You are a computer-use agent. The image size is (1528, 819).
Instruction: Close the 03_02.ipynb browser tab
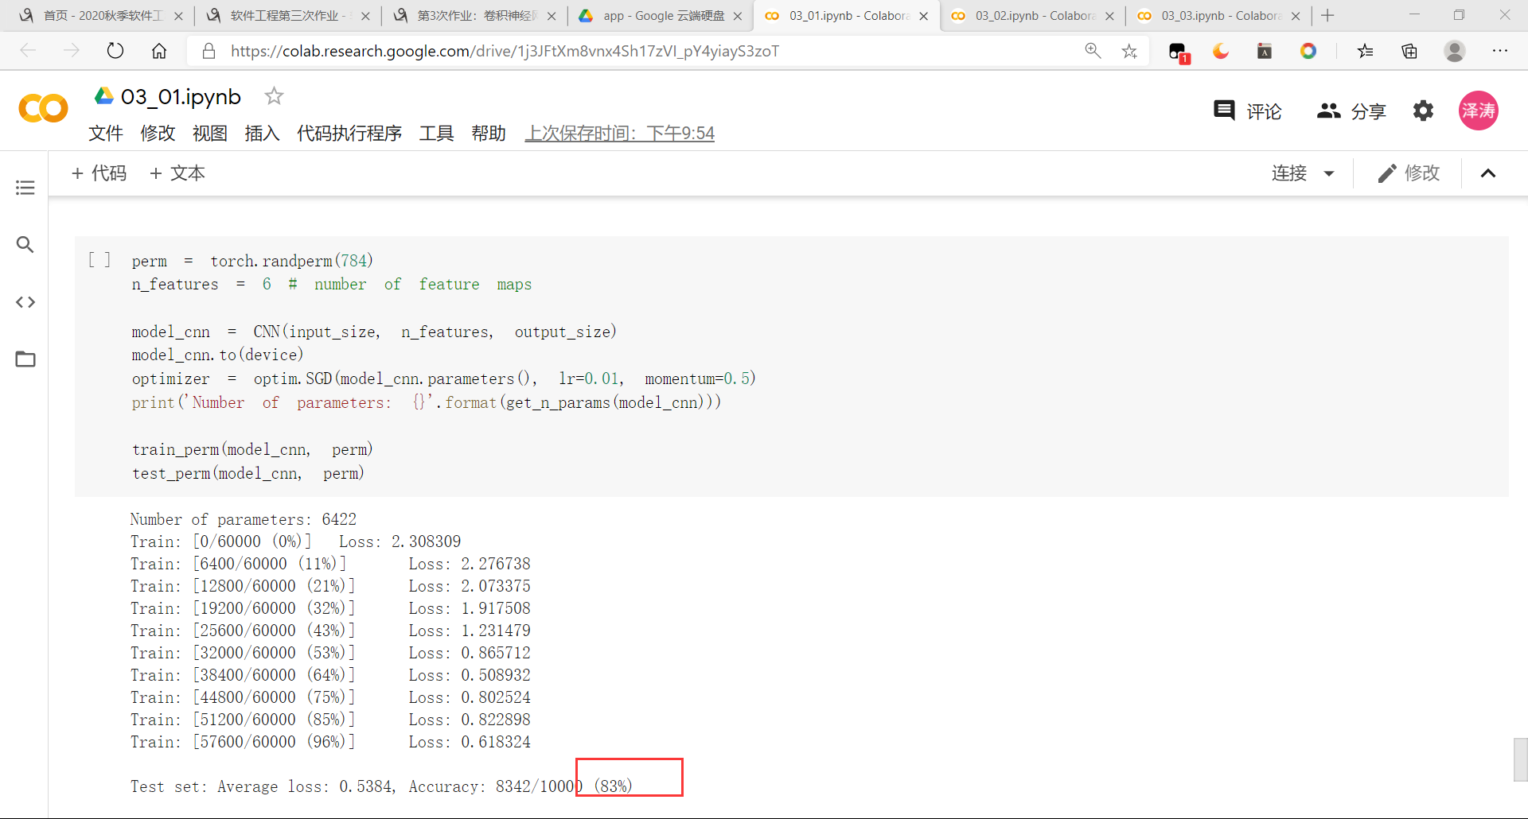(x=1109, y=16)
